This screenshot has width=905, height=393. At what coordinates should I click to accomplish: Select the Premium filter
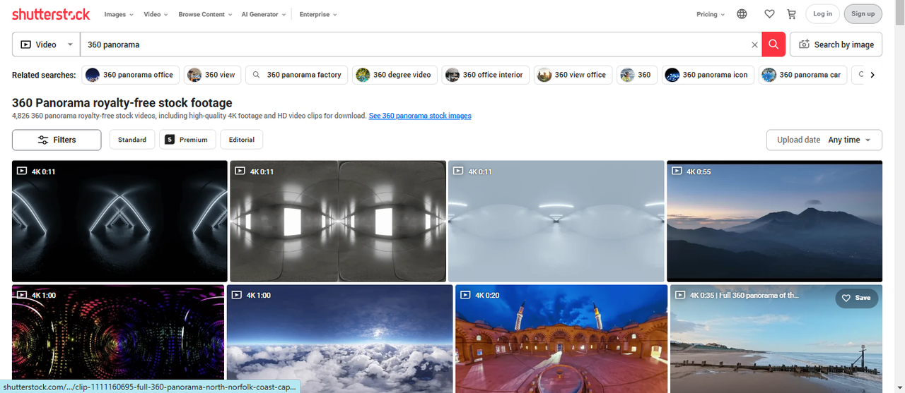[x=187, y=140]
